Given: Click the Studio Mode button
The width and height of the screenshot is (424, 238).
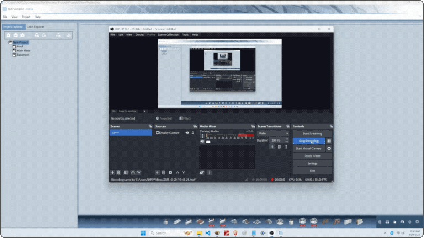Looking at the screenshot, I should coord(312,156).
